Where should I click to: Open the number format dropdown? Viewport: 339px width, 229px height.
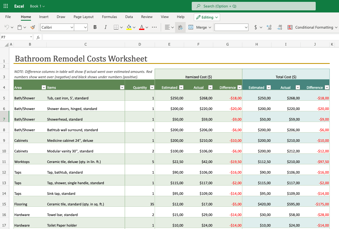point(246,27)
